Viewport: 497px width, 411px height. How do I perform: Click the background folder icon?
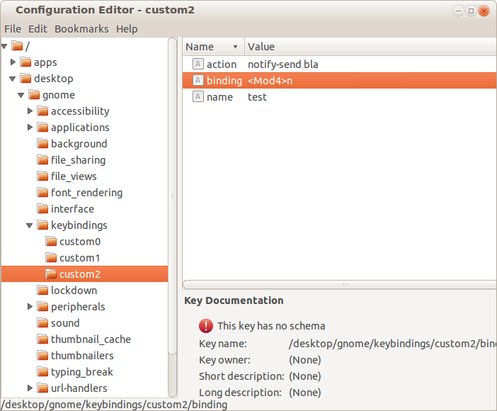pyautogui.click(x=42, y=143)
